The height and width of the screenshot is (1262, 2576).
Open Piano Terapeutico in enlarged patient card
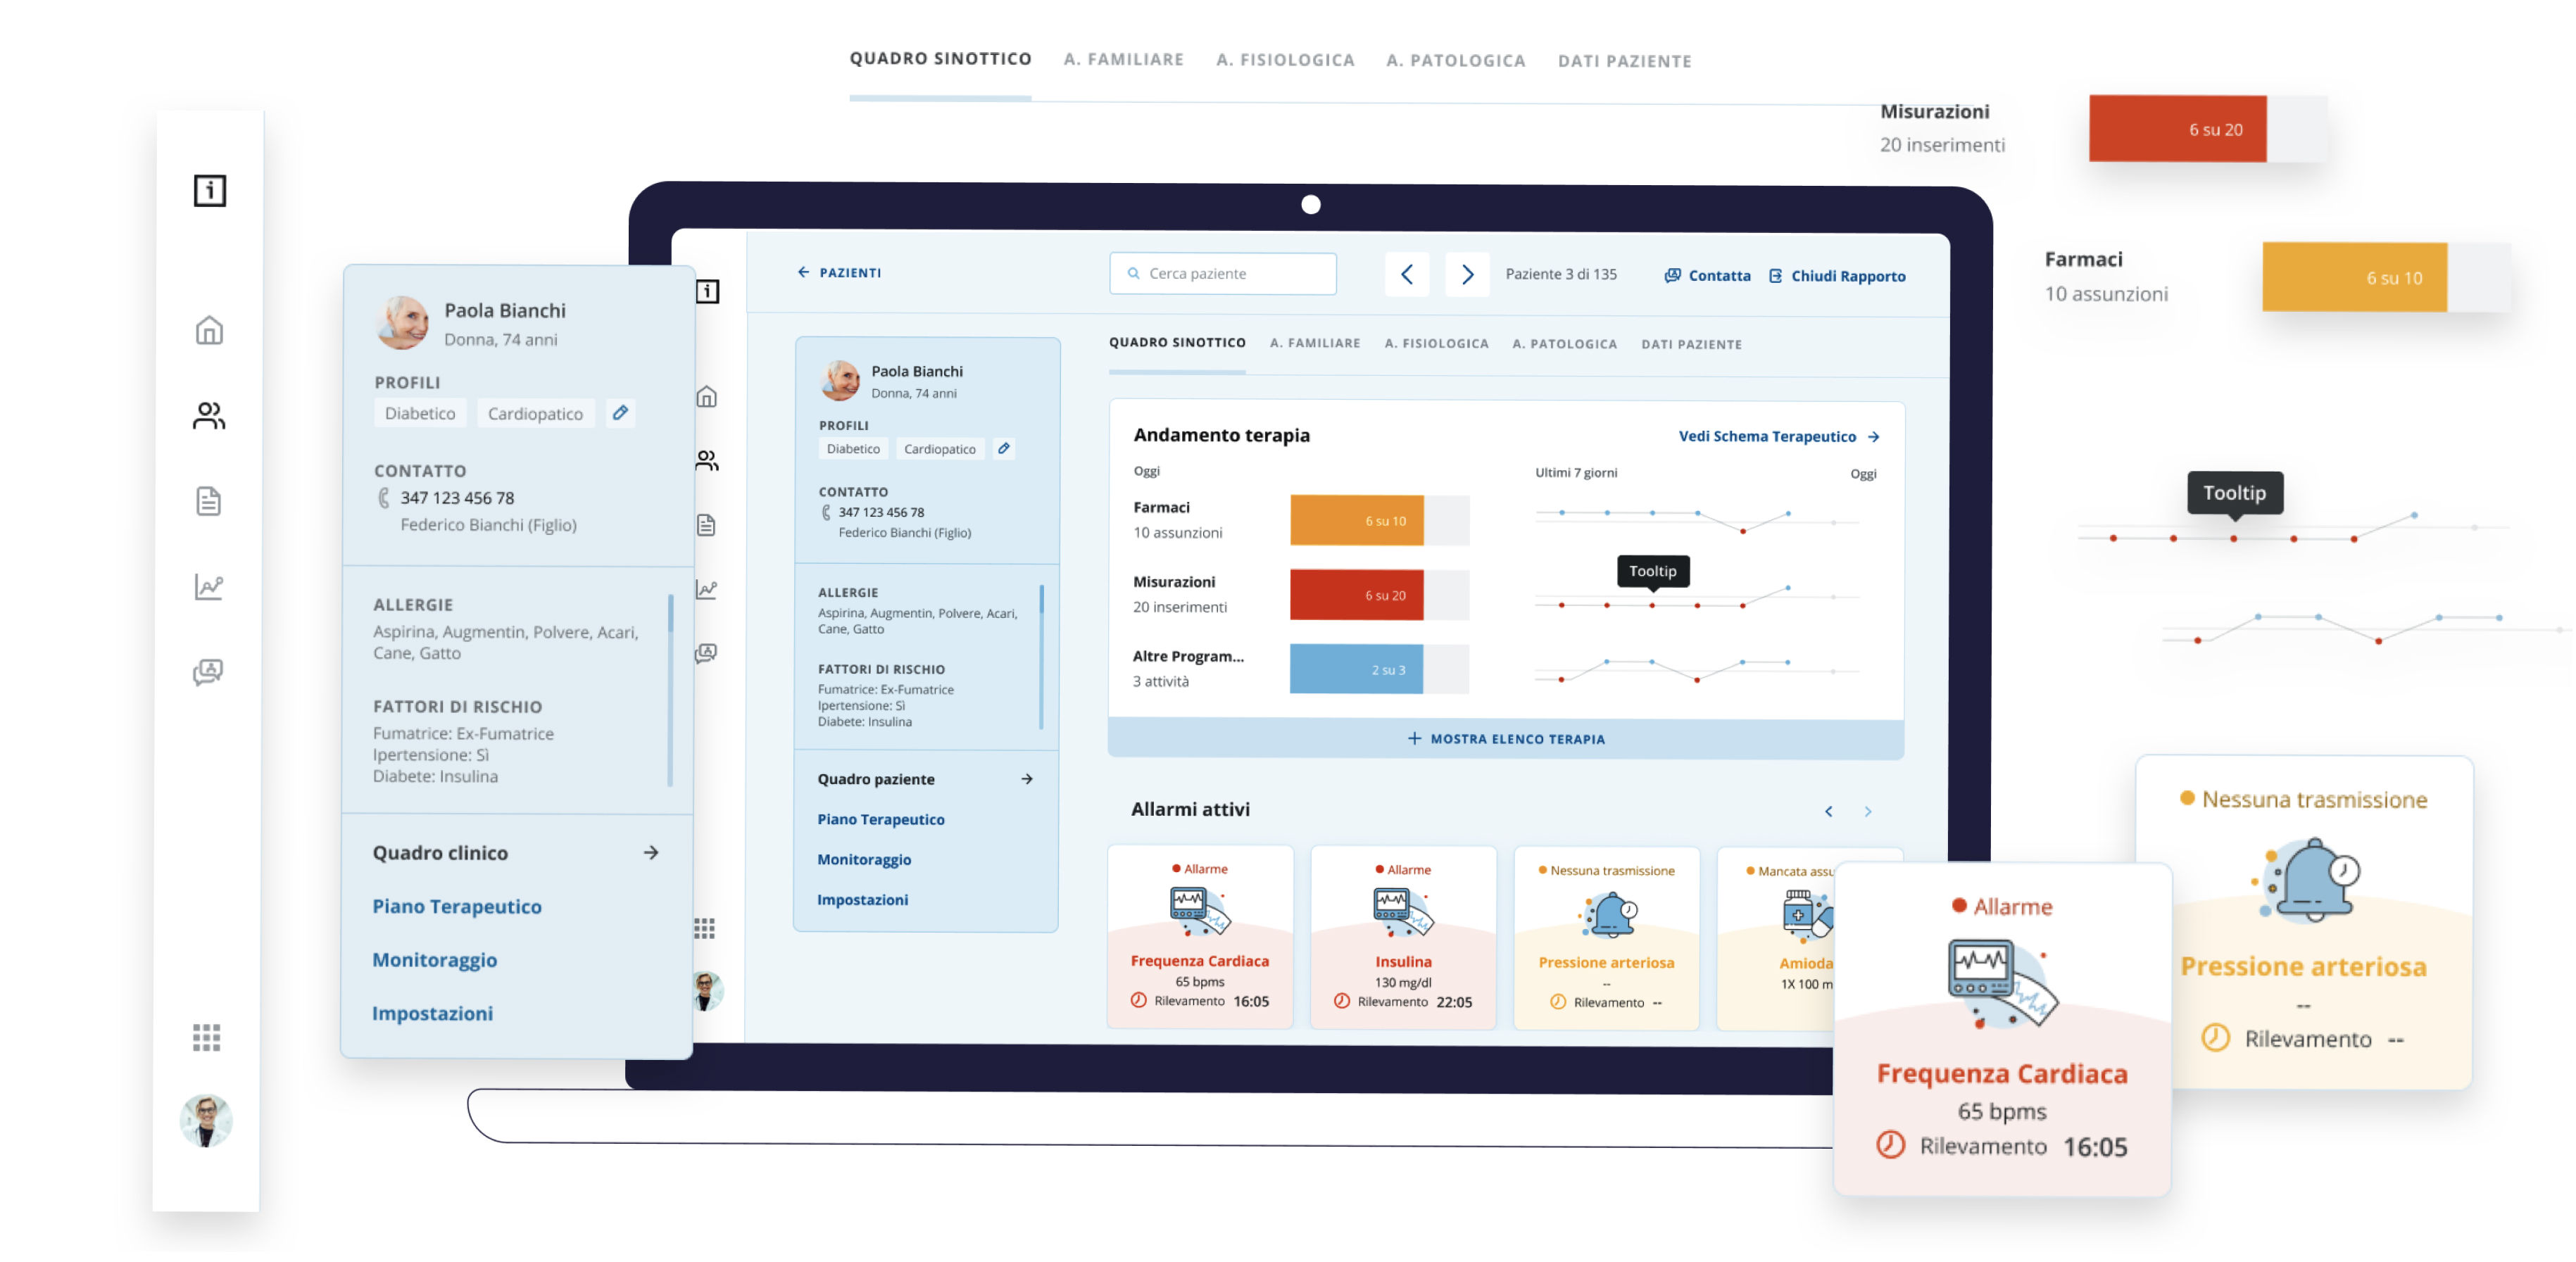(x=457, y=906)
